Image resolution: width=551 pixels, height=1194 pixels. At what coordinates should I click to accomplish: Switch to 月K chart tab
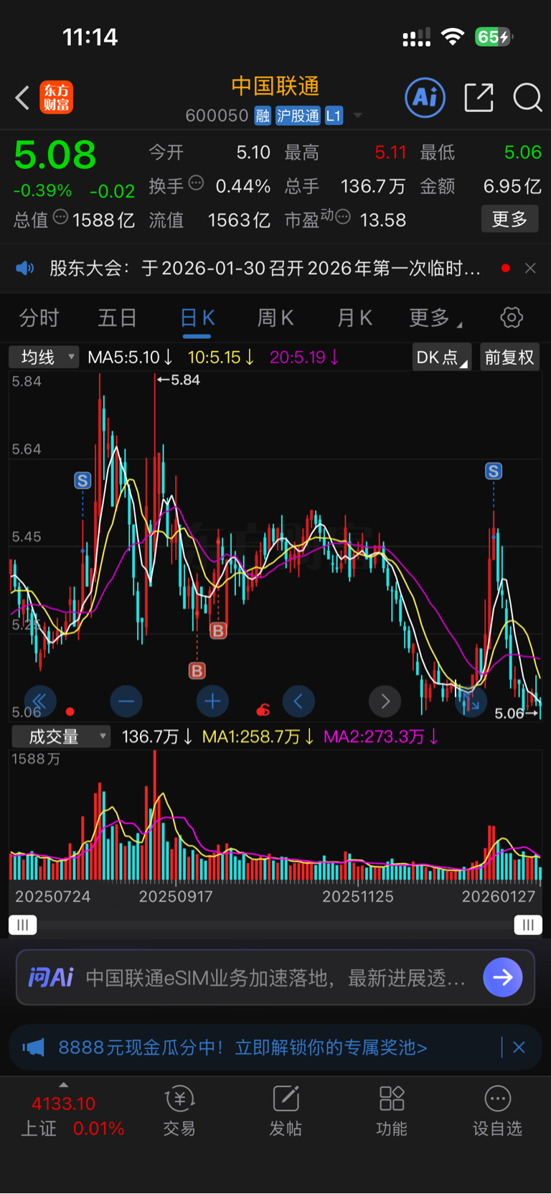point(354,317)
